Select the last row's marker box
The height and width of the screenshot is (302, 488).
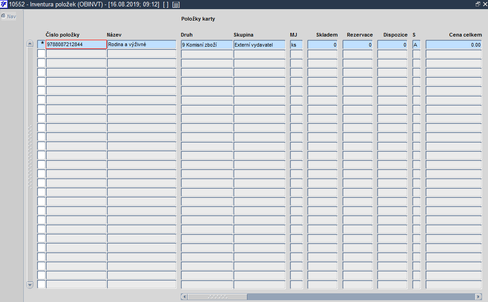(42, 284)
